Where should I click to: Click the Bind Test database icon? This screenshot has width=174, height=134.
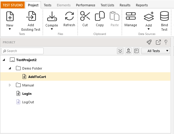coord(164,16)
